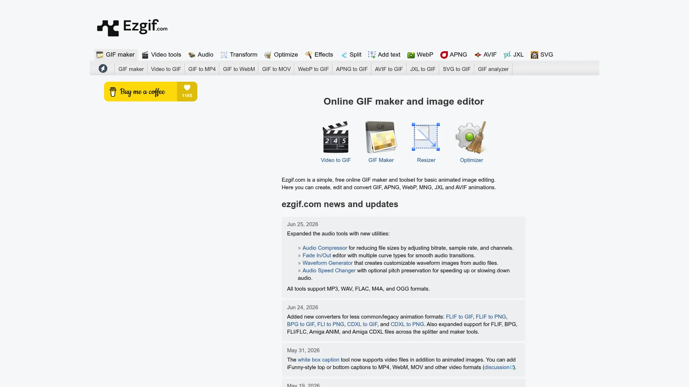Select Video to GIF submenu item
This screenshot has width=689, height=387.
click(x=166, y=69)
